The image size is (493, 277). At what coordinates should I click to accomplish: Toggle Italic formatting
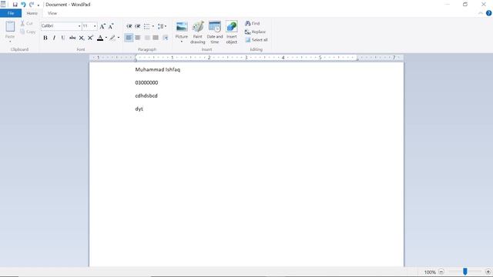pos(54,38)
